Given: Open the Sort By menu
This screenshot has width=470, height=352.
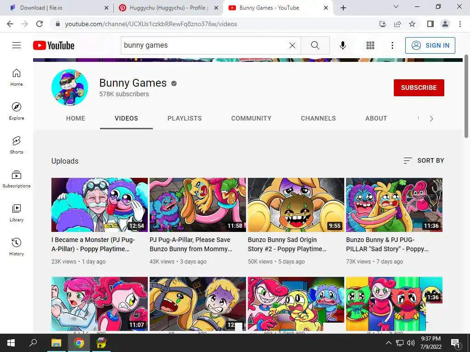Looking at the screenshot, I should pyautogui.click(x=424, y=161).
